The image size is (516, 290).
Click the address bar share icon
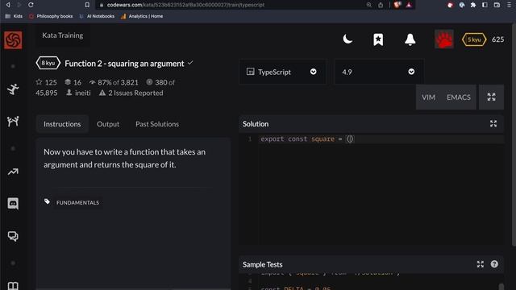pyautogui.click(x=381, y=5)
